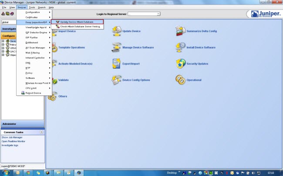The height and width of the screenshot is (176, 283).
Task: Expand the Certificates submenu
Action: [34, 17]
